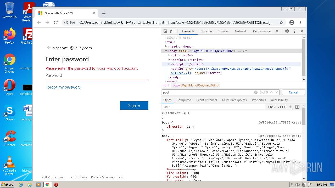Screen dimensions: 335x188
Task: Expand the highlighted second script node
Action: (x=169, y=64)
